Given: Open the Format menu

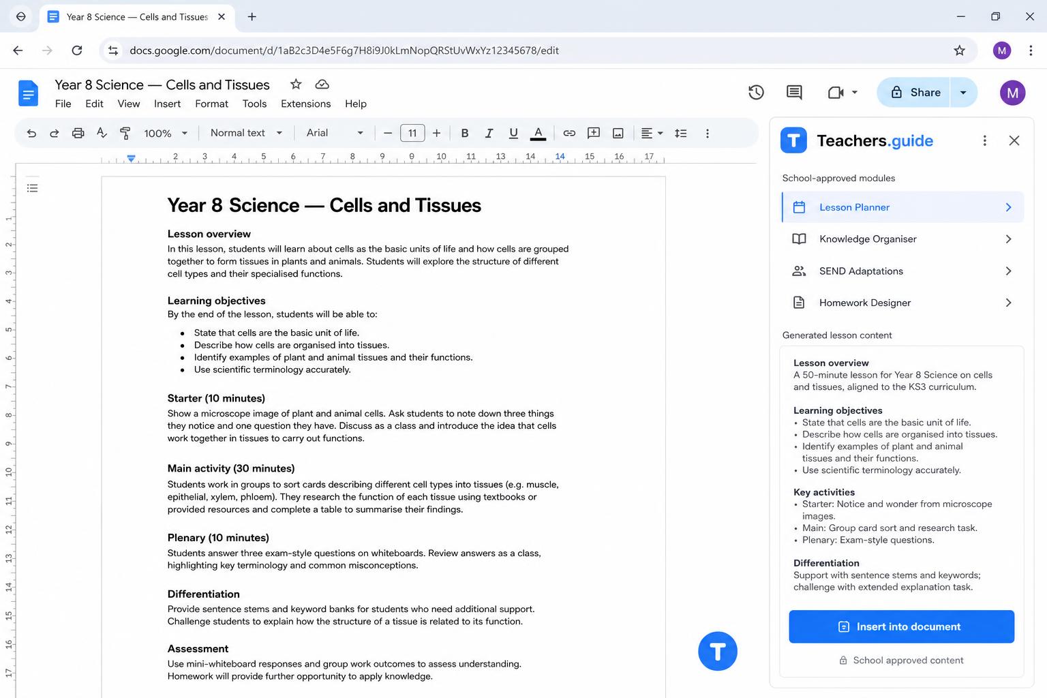Looking at the screenshot, I should [x=211, y=104].
